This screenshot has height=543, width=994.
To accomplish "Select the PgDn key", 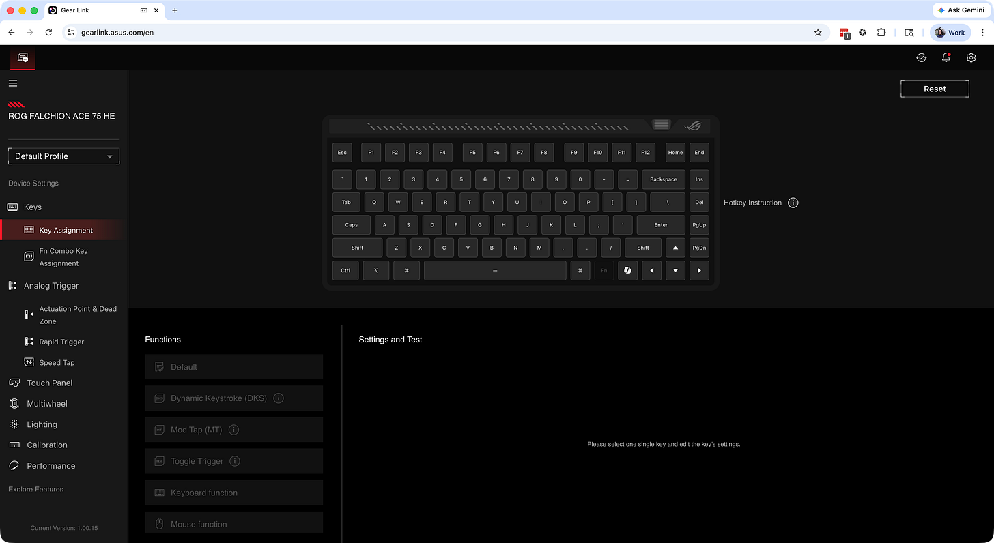I will click(699, 248).
